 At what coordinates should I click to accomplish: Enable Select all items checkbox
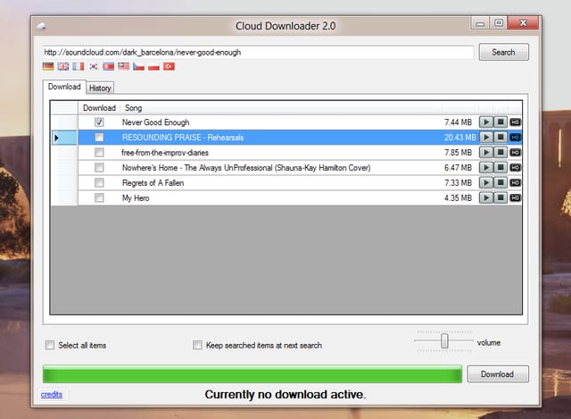[x=50, y=345]
